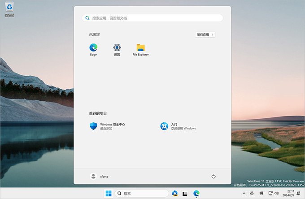Select the Recycle Bin desktop icon

tap(9, 9)
